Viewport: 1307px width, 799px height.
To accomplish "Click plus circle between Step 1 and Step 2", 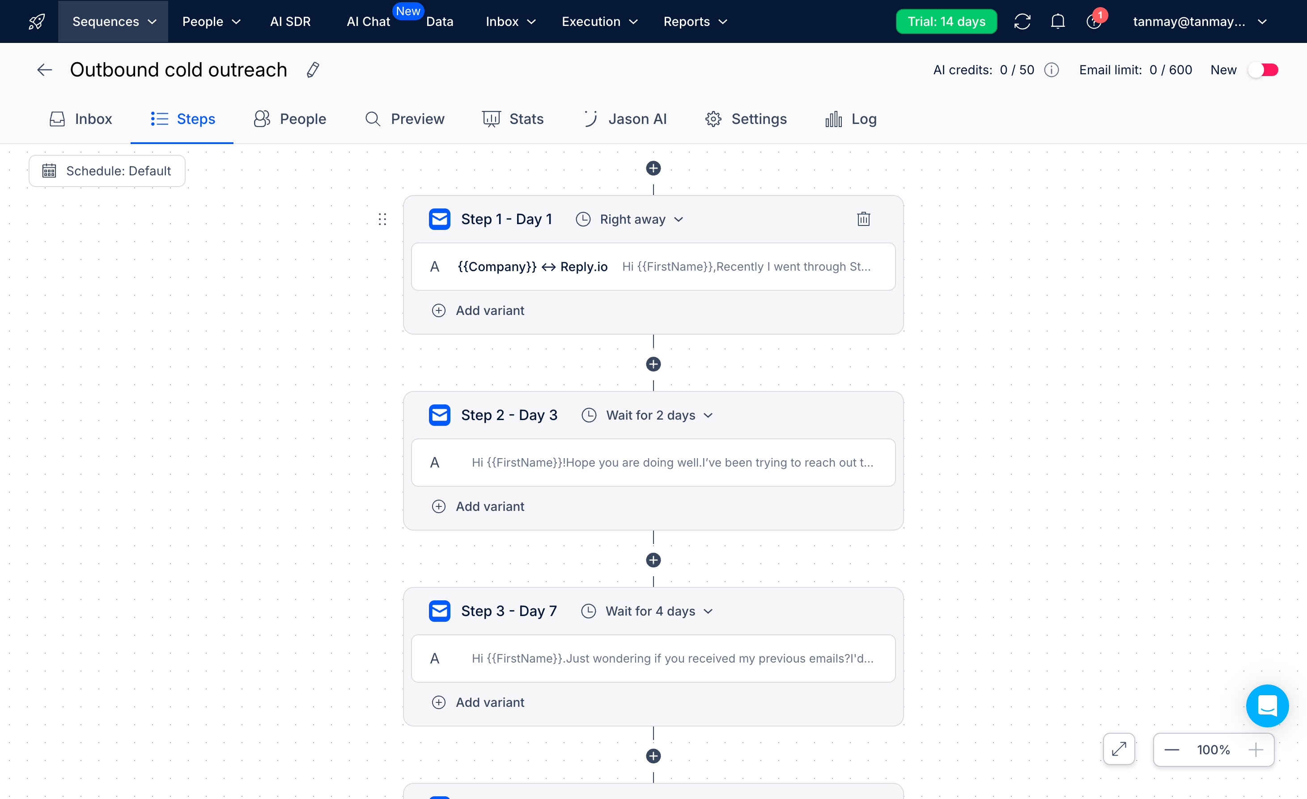I will pyautogui.click(x=653, y=365).
